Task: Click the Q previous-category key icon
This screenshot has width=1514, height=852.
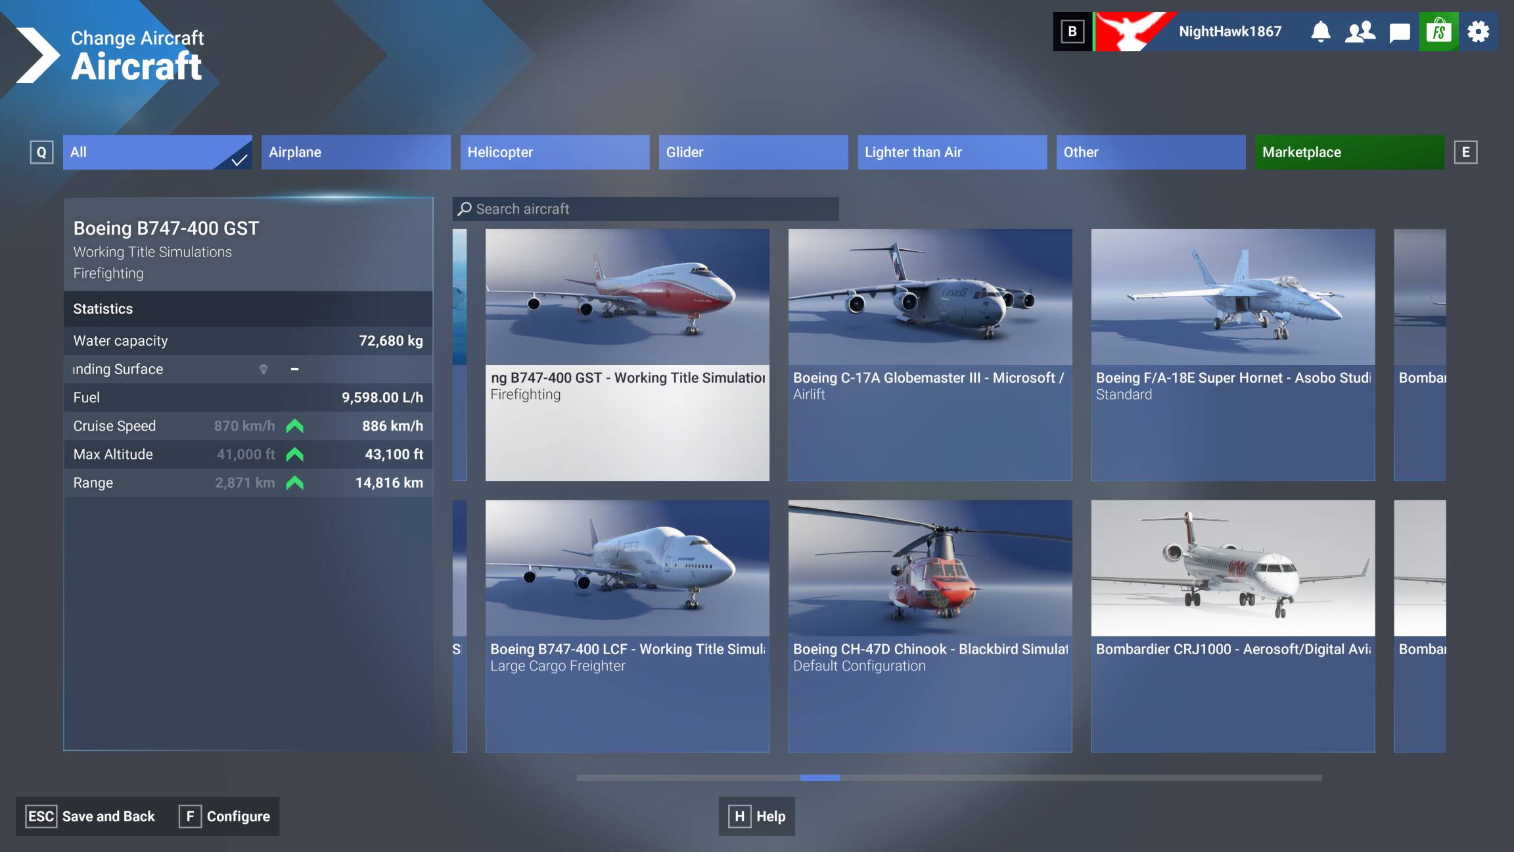Action: pos(41,153)
